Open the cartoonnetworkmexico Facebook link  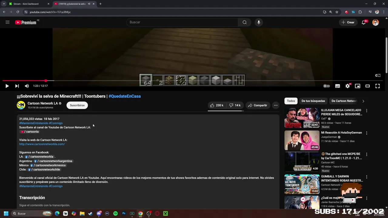pyautogui.click(x=48, y=165)
